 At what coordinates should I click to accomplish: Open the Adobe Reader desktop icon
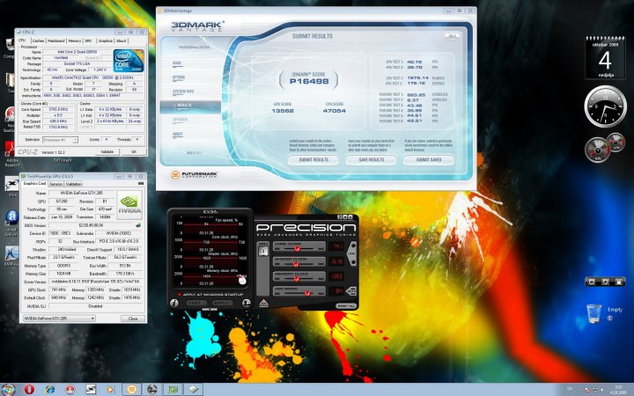tap(11, 154)
